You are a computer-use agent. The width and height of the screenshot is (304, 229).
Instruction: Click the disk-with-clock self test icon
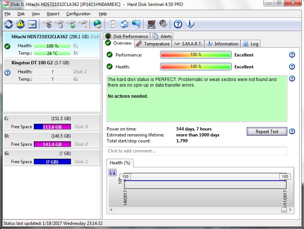(59, 24)
